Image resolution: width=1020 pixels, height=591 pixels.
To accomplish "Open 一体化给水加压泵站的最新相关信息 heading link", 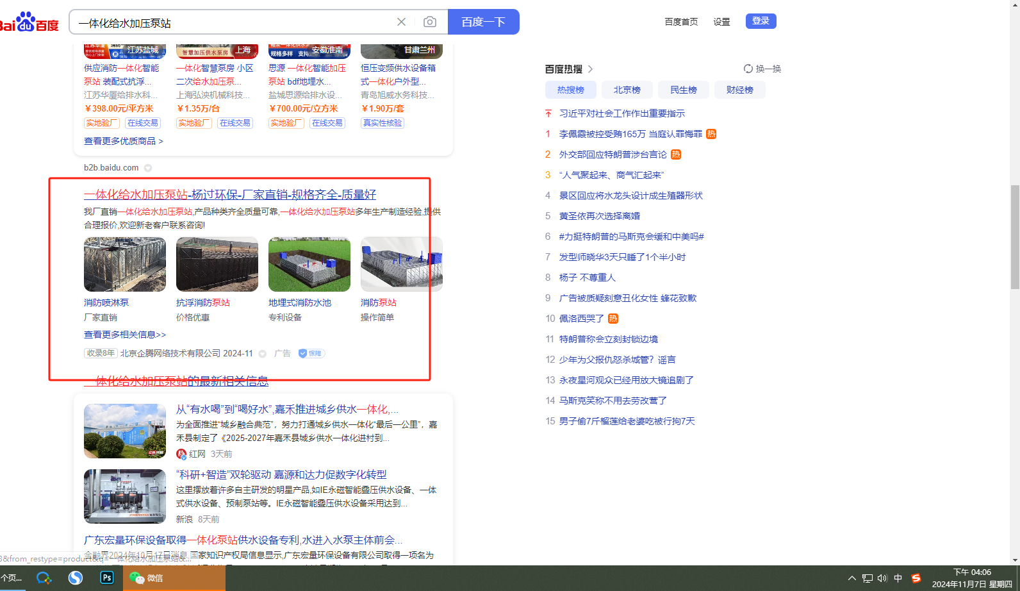I will 176,381.
